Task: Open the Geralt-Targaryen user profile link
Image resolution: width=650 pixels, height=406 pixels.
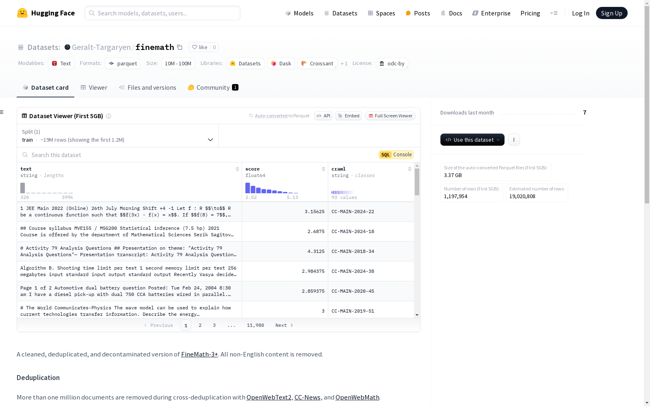Action: coord(101,47)
